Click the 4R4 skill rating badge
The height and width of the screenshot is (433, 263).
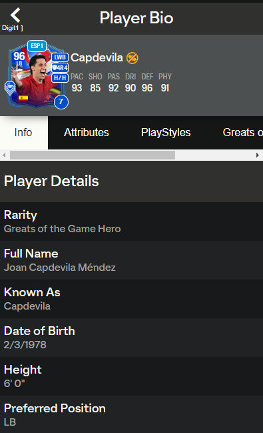[60, 67]
